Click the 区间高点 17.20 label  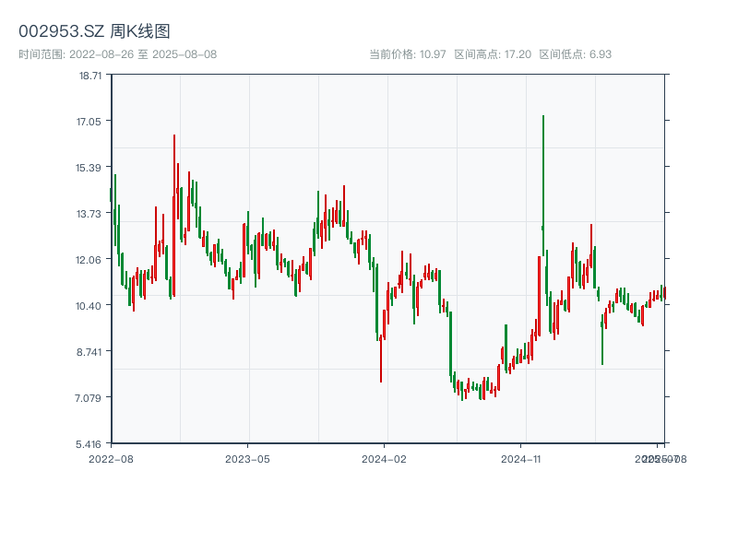pos(493,54)
